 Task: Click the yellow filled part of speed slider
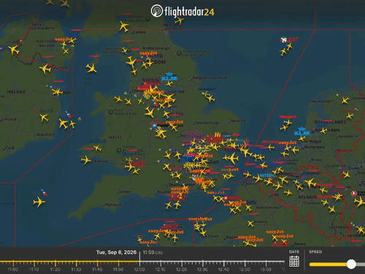pyautogui.click(x=328, y=265)
